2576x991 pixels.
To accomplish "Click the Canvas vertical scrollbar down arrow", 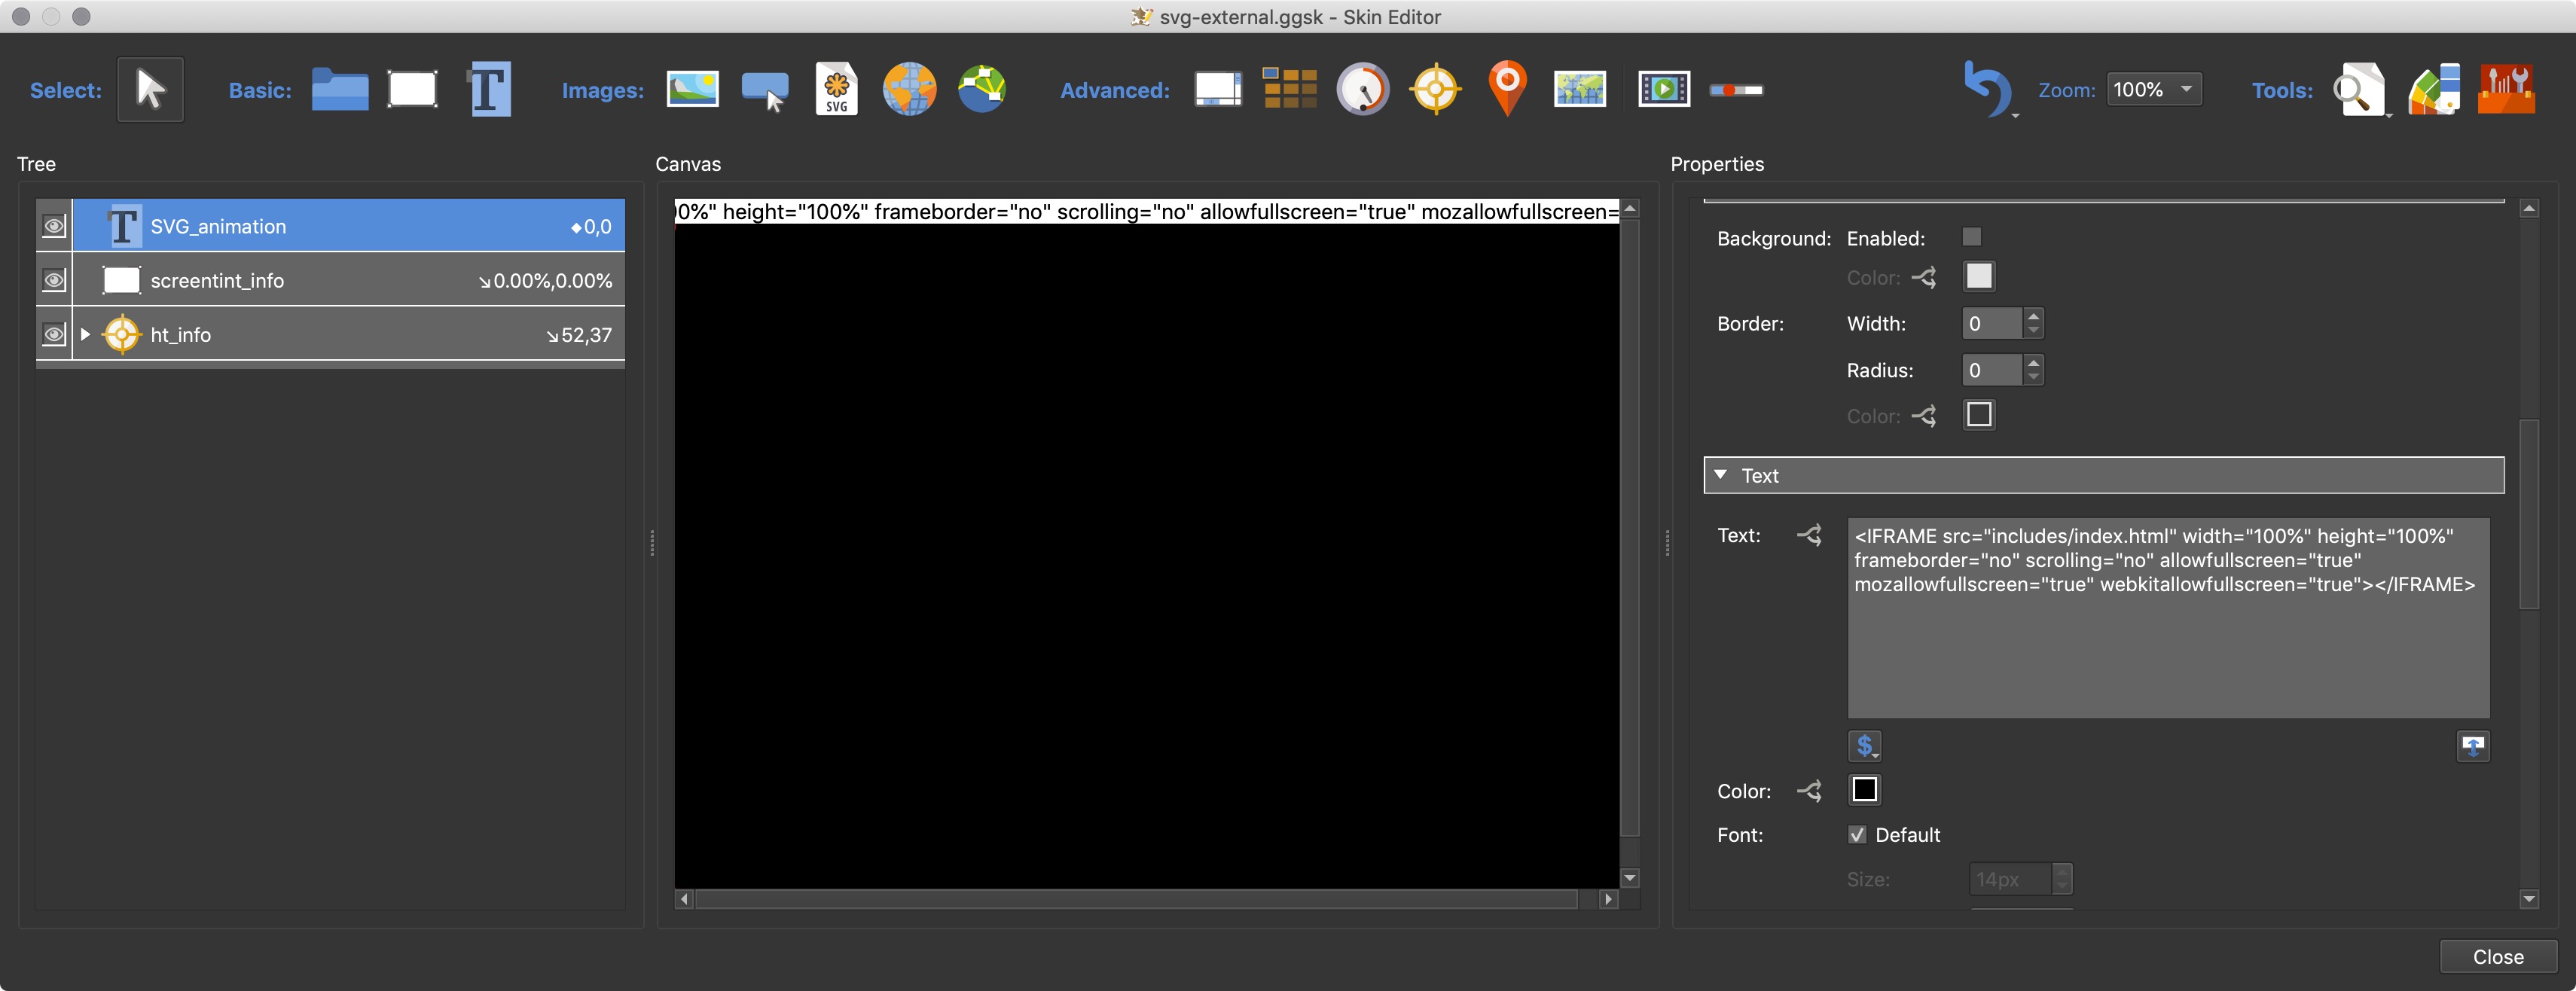I will click(1630, 878).
